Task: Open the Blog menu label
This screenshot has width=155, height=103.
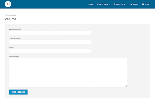Action: 147,4
